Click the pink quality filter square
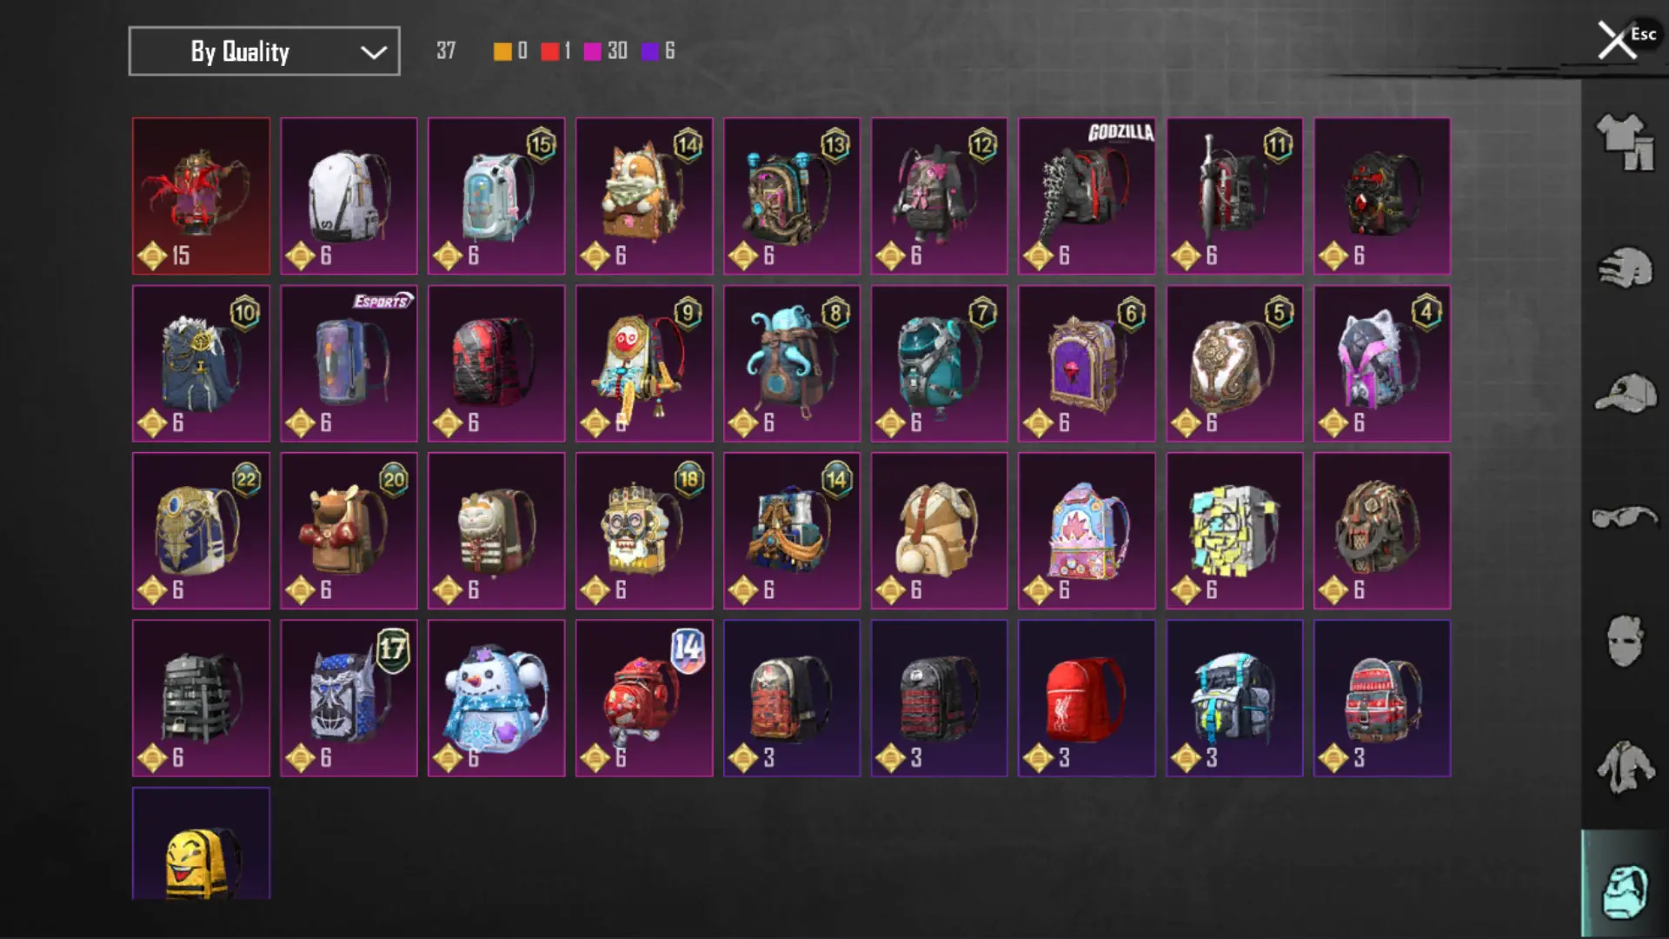Screen dimensions: 1669x939 coord(592,51)
